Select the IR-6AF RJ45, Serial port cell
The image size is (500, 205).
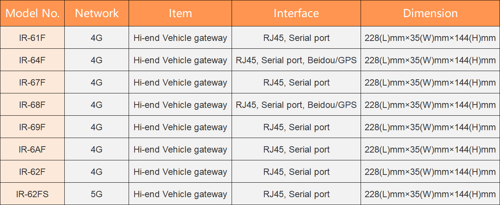click(x=296, y=150)
